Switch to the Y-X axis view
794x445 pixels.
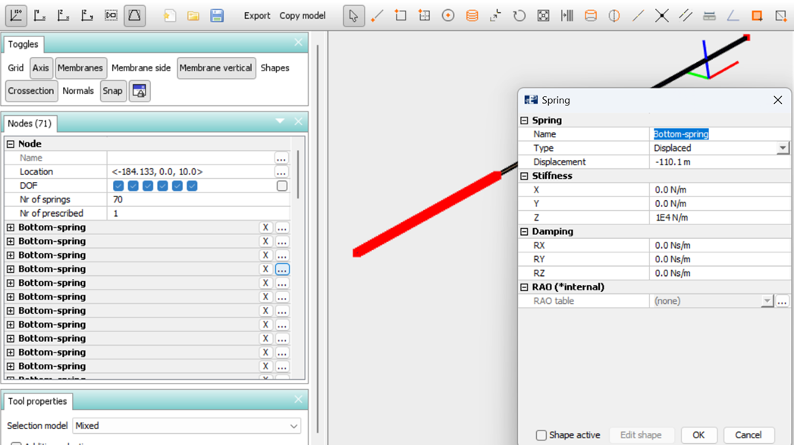point(39,16)
